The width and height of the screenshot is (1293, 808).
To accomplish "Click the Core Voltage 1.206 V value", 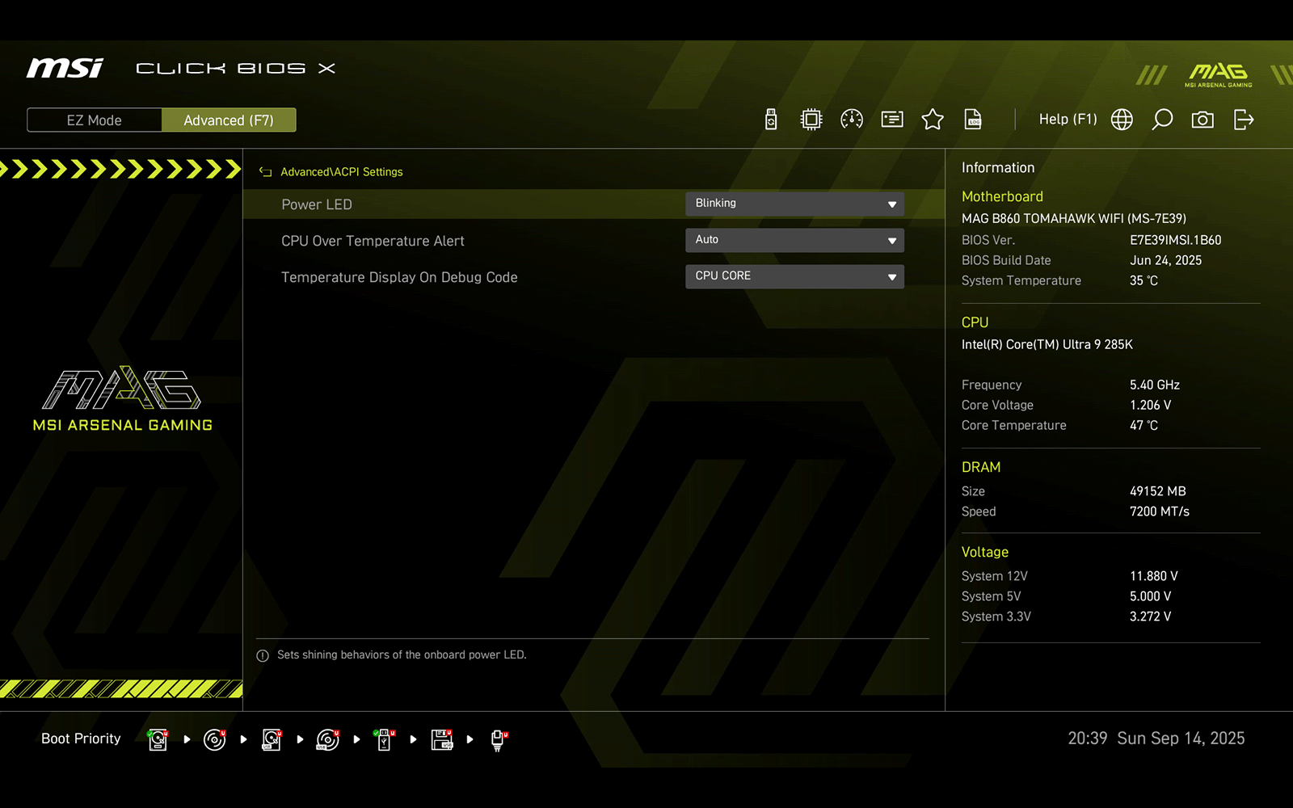I will click(x=1150, y=405).
